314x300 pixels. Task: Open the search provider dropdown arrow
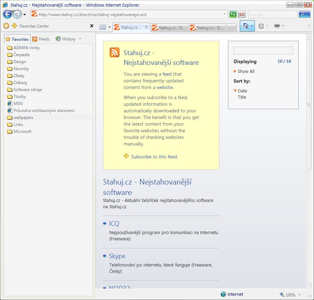coord(308,14)
